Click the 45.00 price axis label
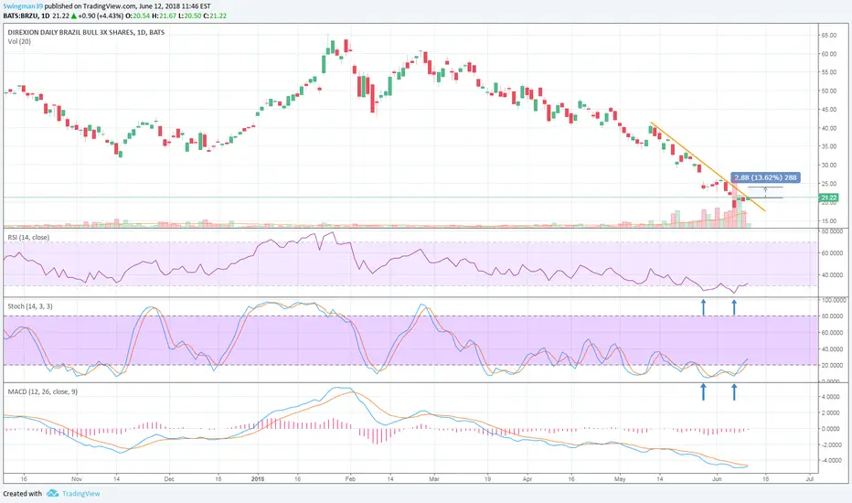 pyautogui.click(x=828, y=110)
